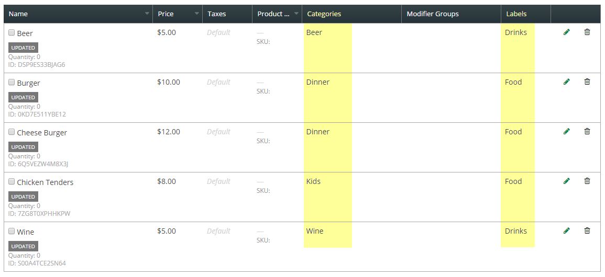Remove Cheese Burger using trash icon
Viewport: 605px width, 277px height.
[587, 132]
